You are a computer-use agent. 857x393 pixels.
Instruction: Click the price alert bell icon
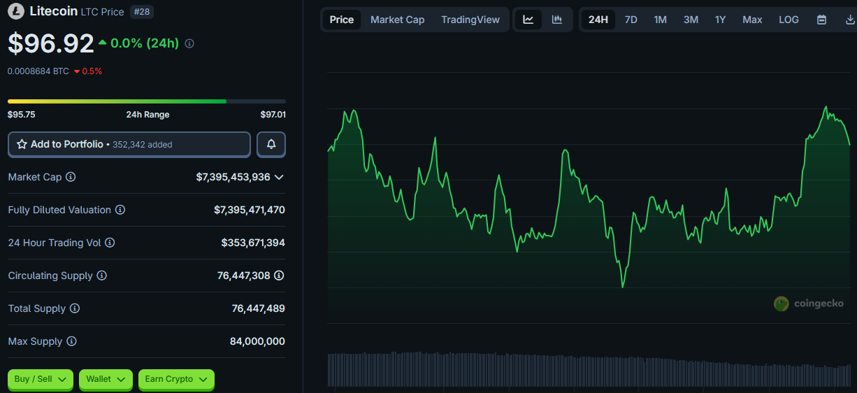pos(271,144)
